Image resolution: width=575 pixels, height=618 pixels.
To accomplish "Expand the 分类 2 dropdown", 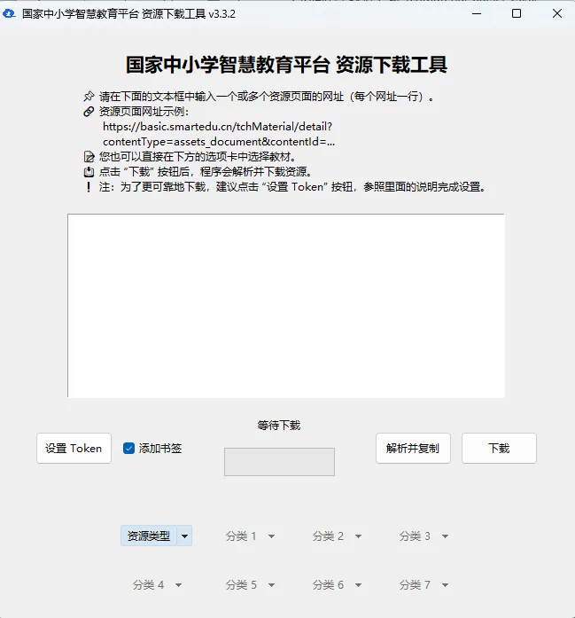I will tap(337, 536).
